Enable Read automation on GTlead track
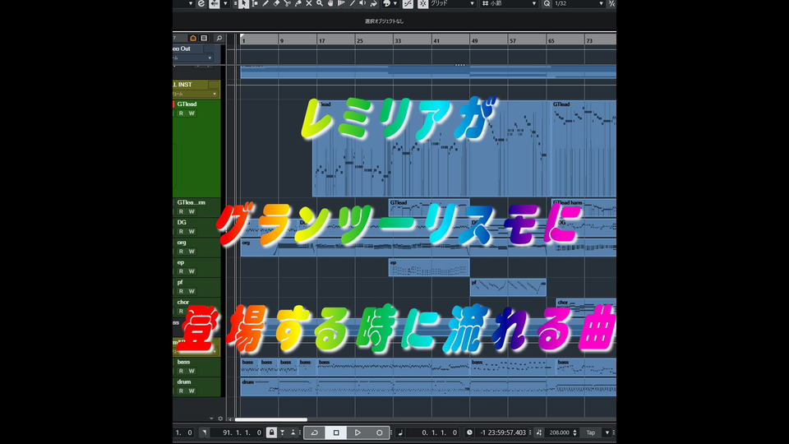 (181, 113)
